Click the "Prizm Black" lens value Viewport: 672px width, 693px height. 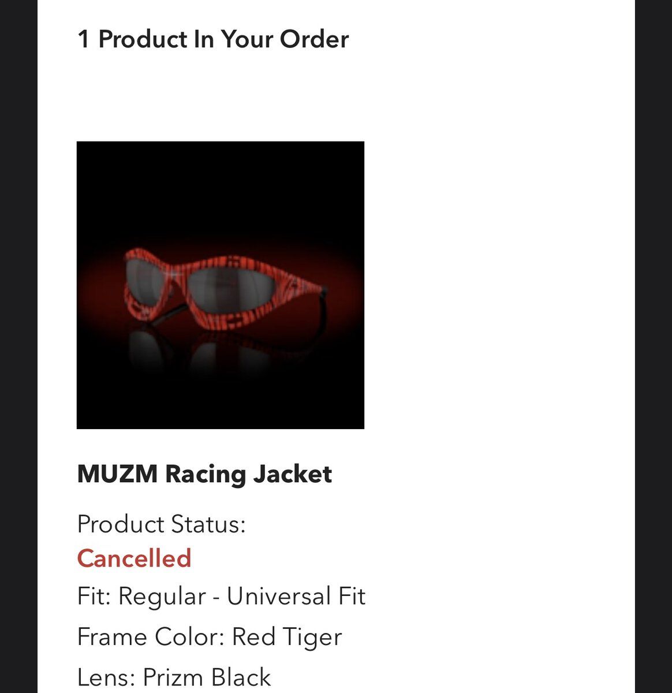click(x=206, y=677)
